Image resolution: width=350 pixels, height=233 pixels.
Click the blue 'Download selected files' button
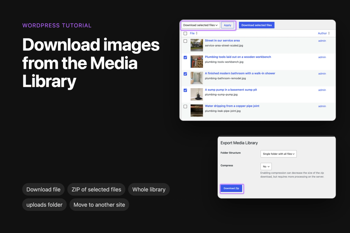click(257, 25)
